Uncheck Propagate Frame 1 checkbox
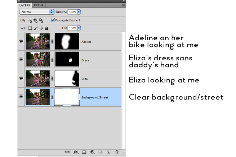Screen dimensions: 236x157 click(x=53, y=20)
